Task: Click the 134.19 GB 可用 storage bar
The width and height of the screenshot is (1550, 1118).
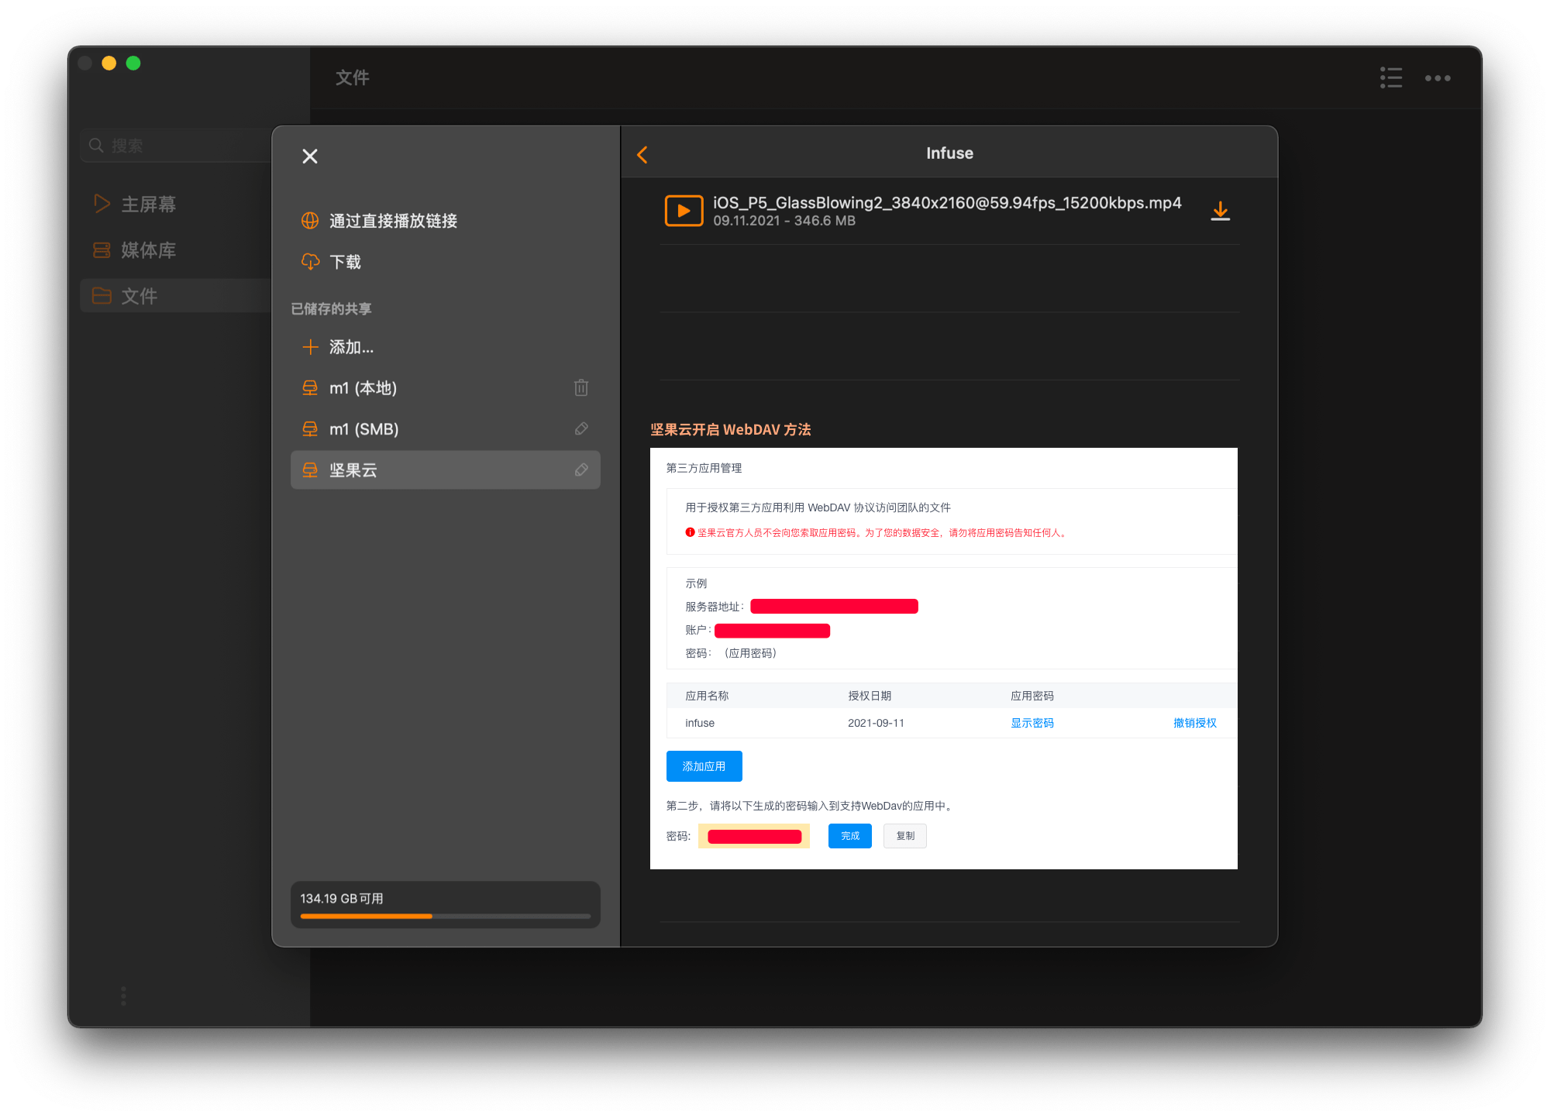Action: coord(445,905)
